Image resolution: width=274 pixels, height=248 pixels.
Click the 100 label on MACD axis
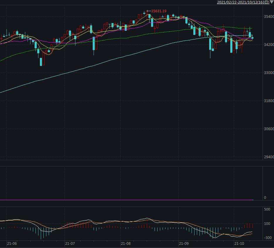tap(267, 224)
